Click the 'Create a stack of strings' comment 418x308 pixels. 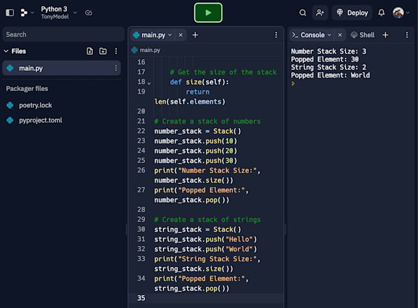click(x=207, y=219)
